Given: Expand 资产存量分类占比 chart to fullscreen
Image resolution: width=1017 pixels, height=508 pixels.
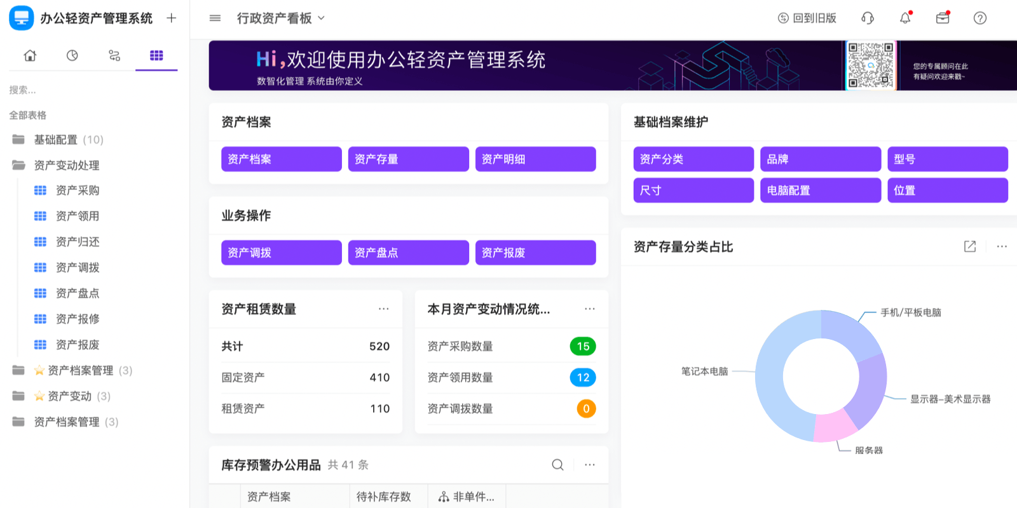Looking at the screenshot, I should [x=969, y=246].
